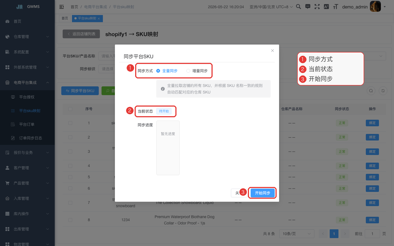Screen dimensions: 394x246
Task: Open the 平台sku映射 menu item
Action: (x=27, y=111)
